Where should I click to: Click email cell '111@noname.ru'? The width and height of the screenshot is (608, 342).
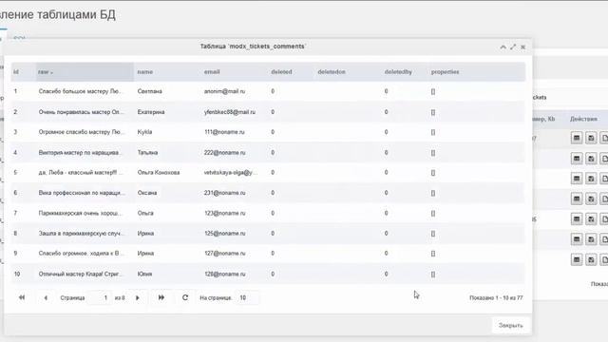(224, 132)
